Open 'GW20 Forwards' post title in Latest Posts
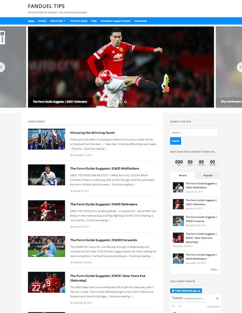Screen dimensions: 242x313 (x=104, y=240)
